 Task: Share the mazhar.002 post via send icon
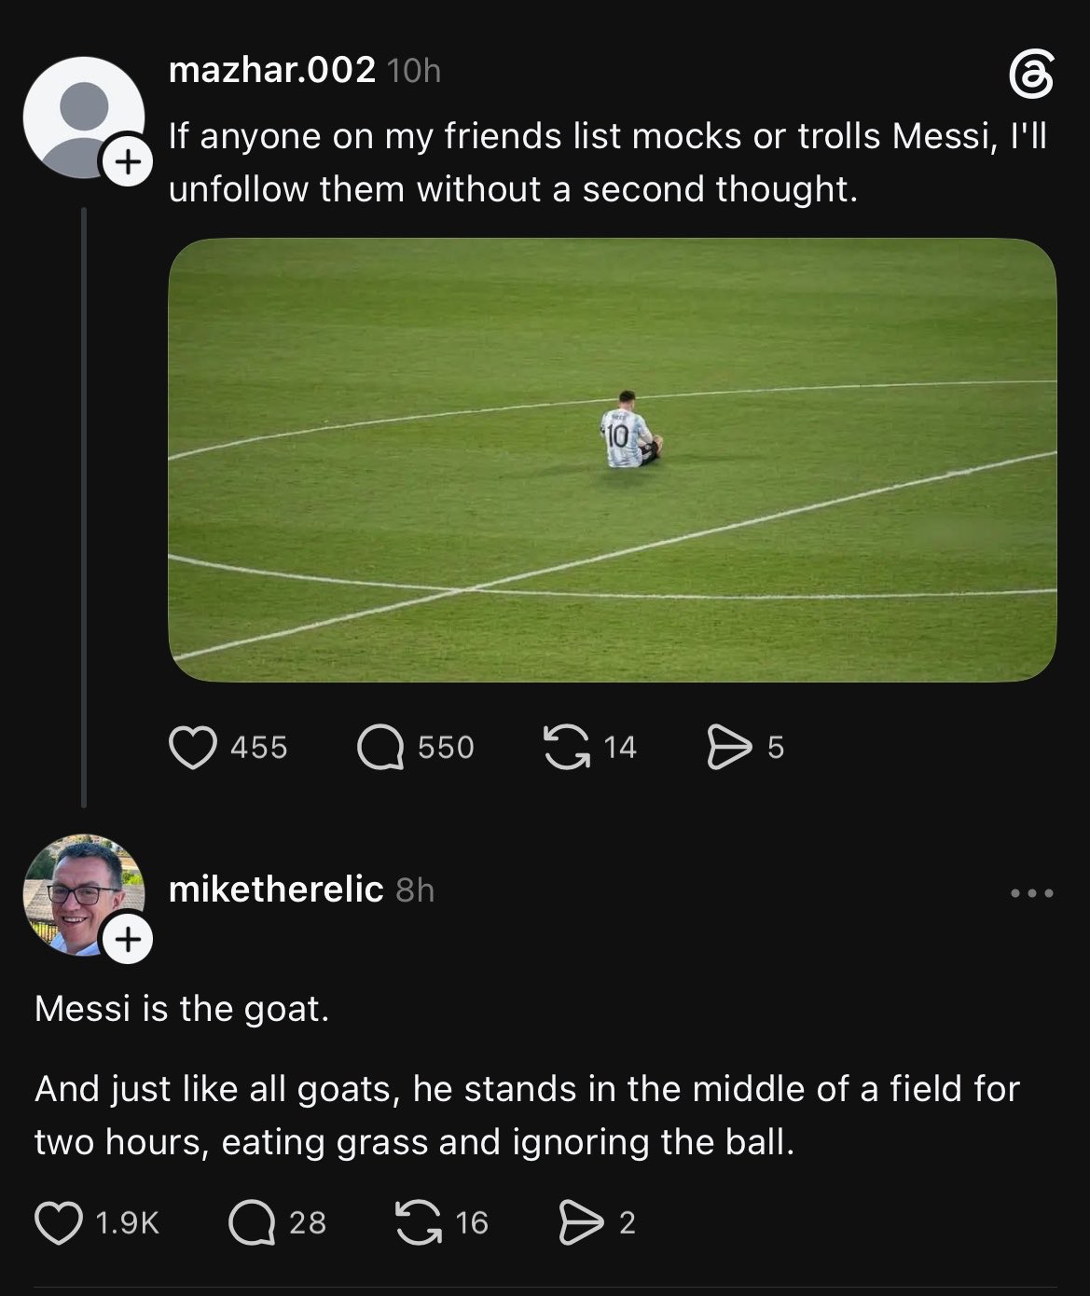click(729, 747)
